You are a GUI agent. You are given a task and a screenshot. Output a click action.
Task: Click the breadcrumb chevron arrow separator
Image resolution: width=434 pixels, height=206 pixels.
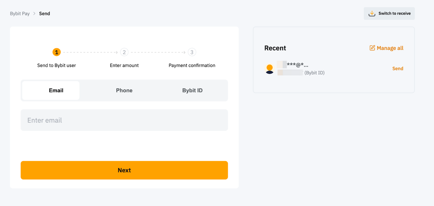(34, 14)
